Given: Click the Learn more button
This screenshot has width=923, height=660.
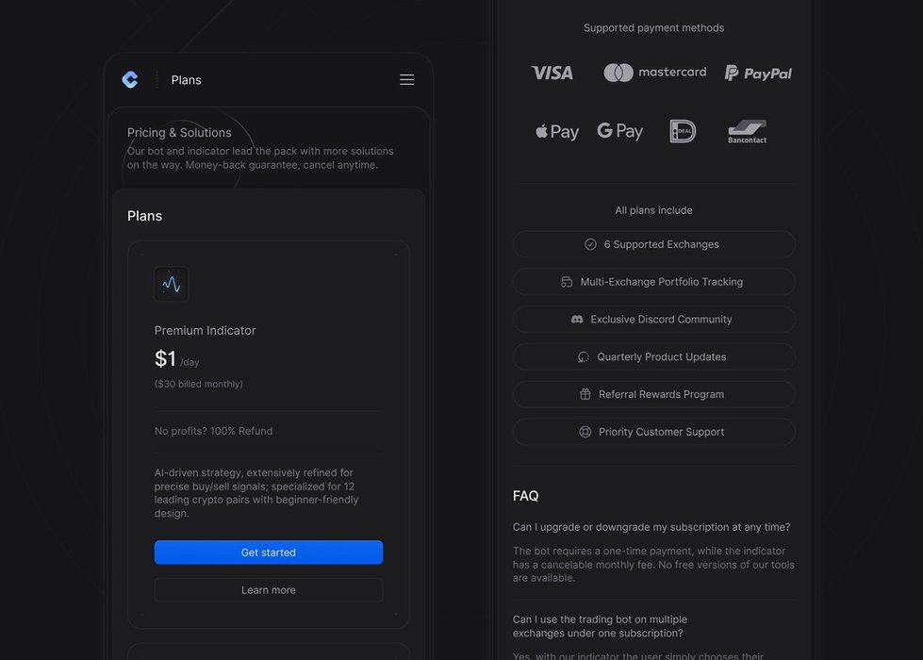Looking at the screenshot, I should [x=269, y=590].
